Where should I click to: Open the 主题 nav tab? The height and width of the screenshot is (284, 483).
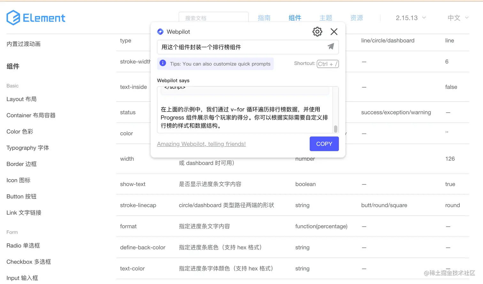coord(326,18)
